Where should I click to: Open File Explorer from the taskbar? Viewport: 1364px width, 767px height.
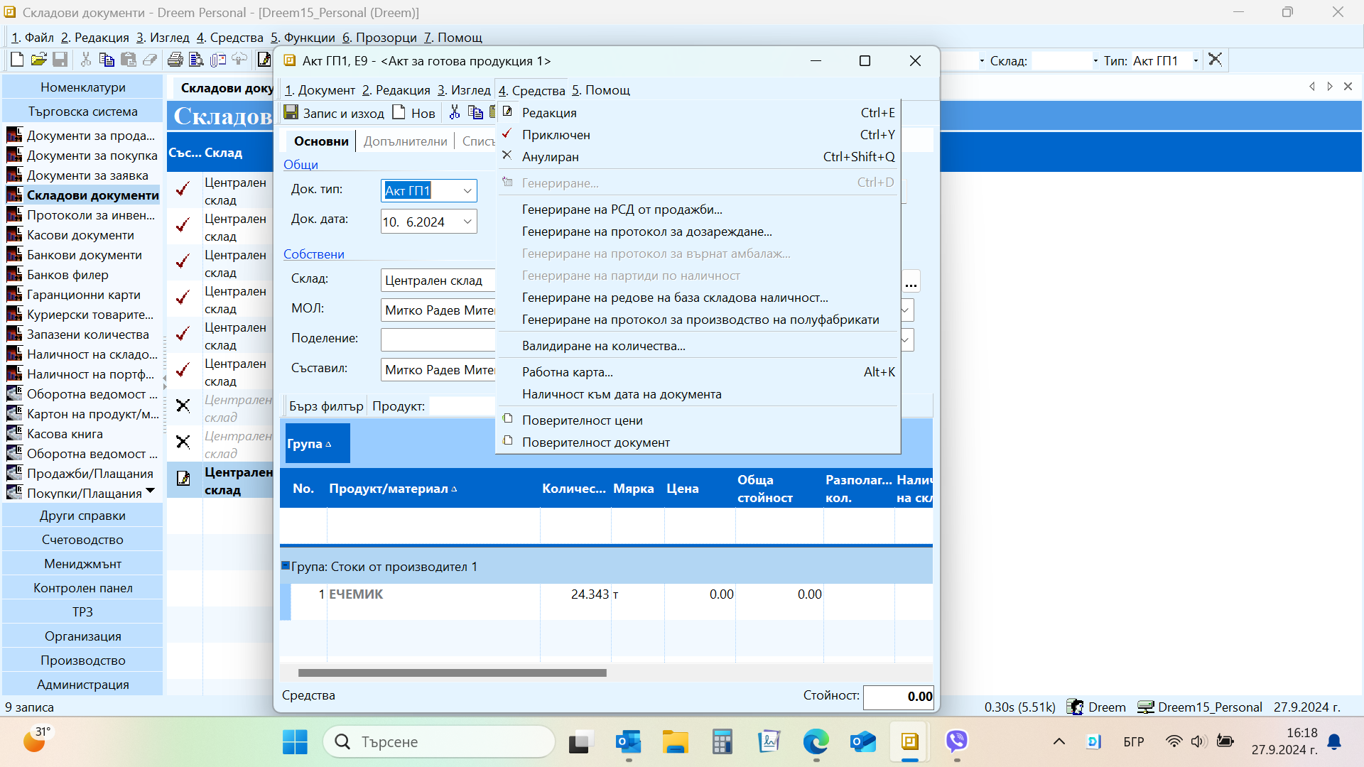(x=675, y=741)
